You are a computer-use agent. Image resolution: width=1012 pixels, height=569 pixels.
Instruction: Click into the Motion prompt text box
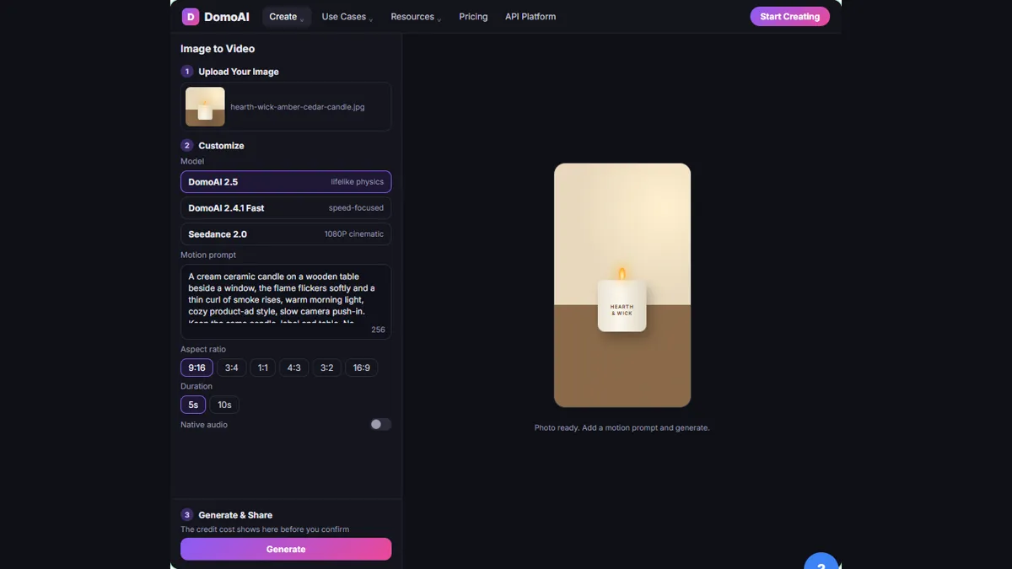[286, 301]
